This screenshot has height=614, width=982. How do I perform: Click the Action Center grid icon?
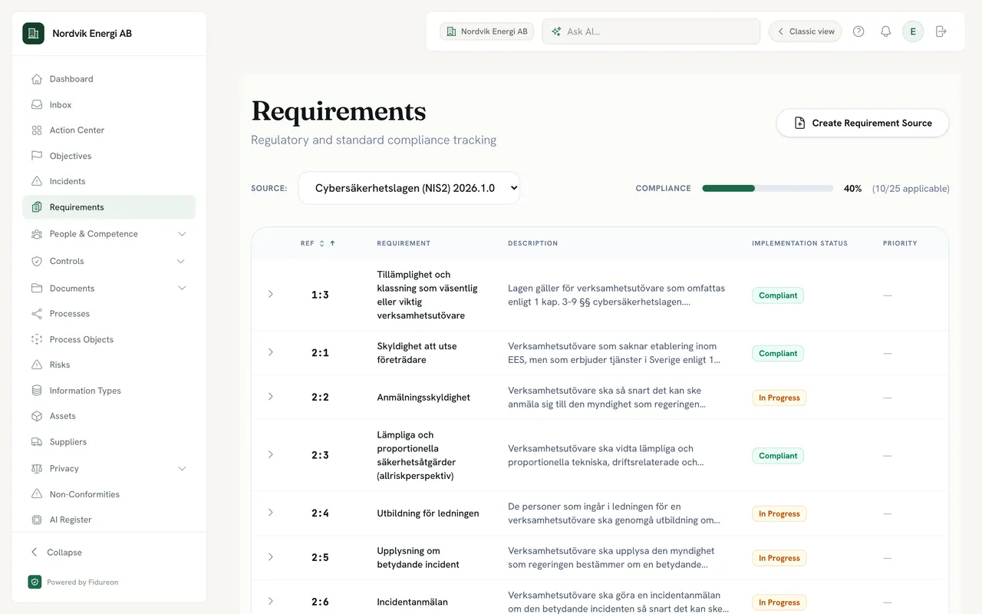[x=37, y=130]
